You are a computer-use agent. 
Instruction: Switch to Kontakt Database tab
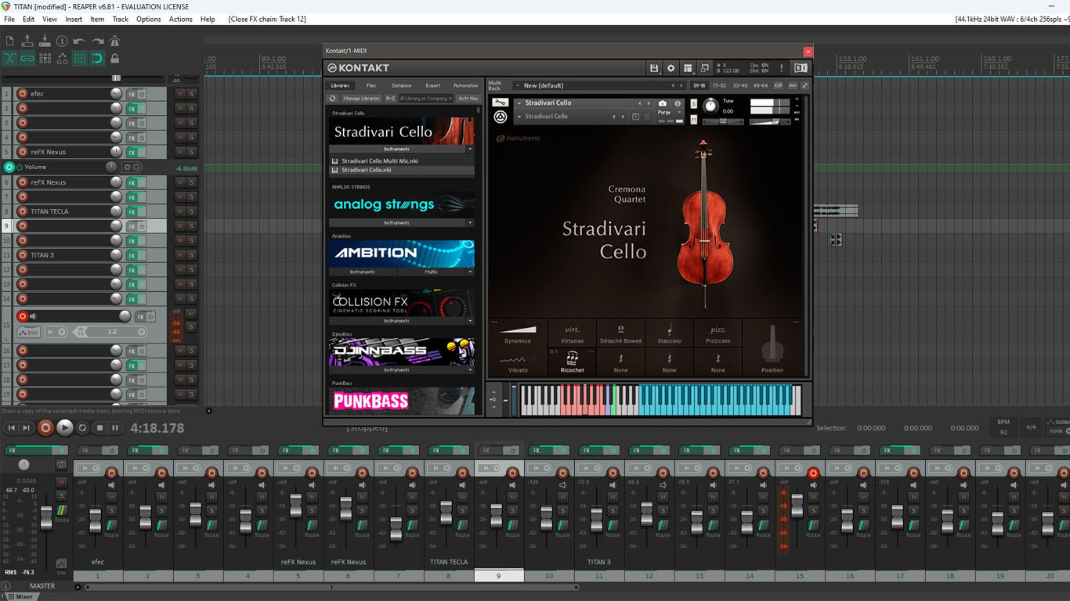tap(402, 85)
